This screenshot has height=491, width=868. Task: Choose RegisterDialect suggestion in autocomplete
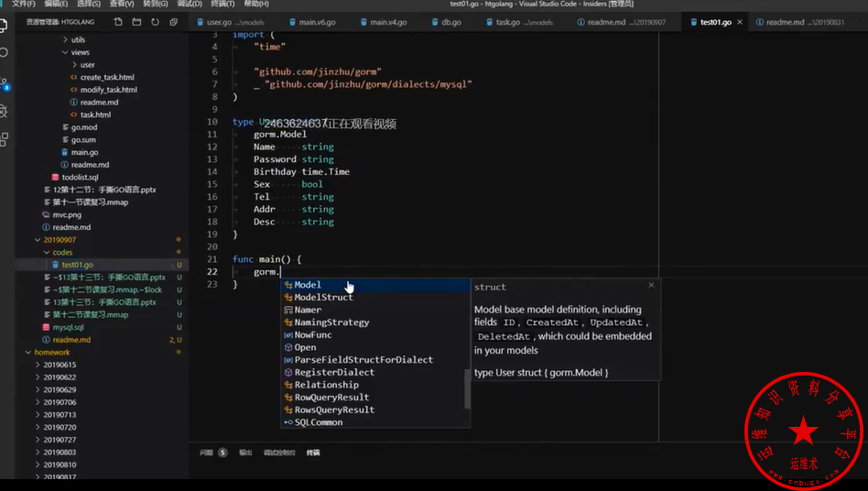coord(333,373)
